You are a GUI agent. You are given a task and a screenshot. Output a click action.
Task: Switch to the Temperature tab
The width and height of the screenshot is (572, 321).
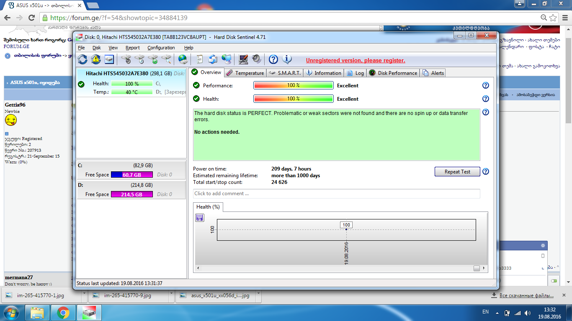pos(245,73)
